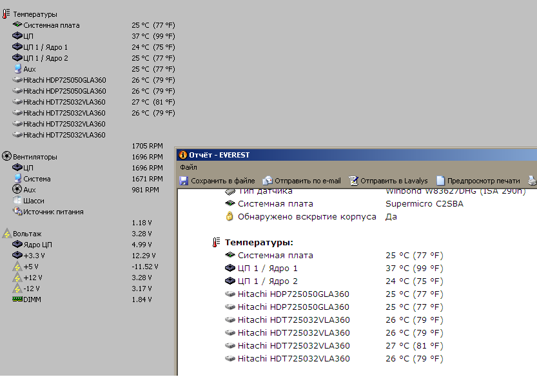The height and width of the screenshot is (386, 537).
Task: Click the print preview page icon
Action: 440,181
